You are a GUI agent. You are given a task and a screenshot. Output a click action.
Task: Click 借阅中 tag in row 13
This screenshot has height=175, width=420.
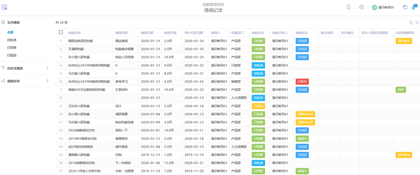(x=302, y=139)
